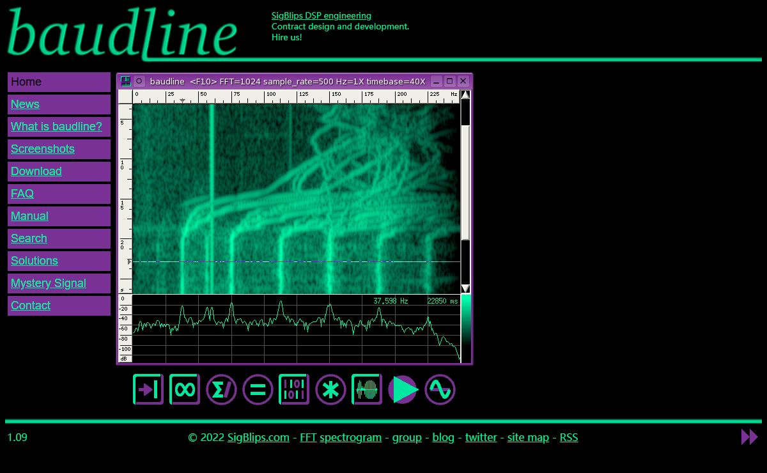Click the baudline window title text
Screen dimensions: 767x473
[x=288, y=81]
